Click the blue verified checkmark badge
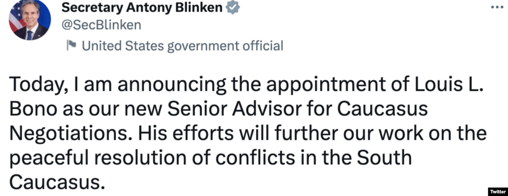 (x=233, y=8)
